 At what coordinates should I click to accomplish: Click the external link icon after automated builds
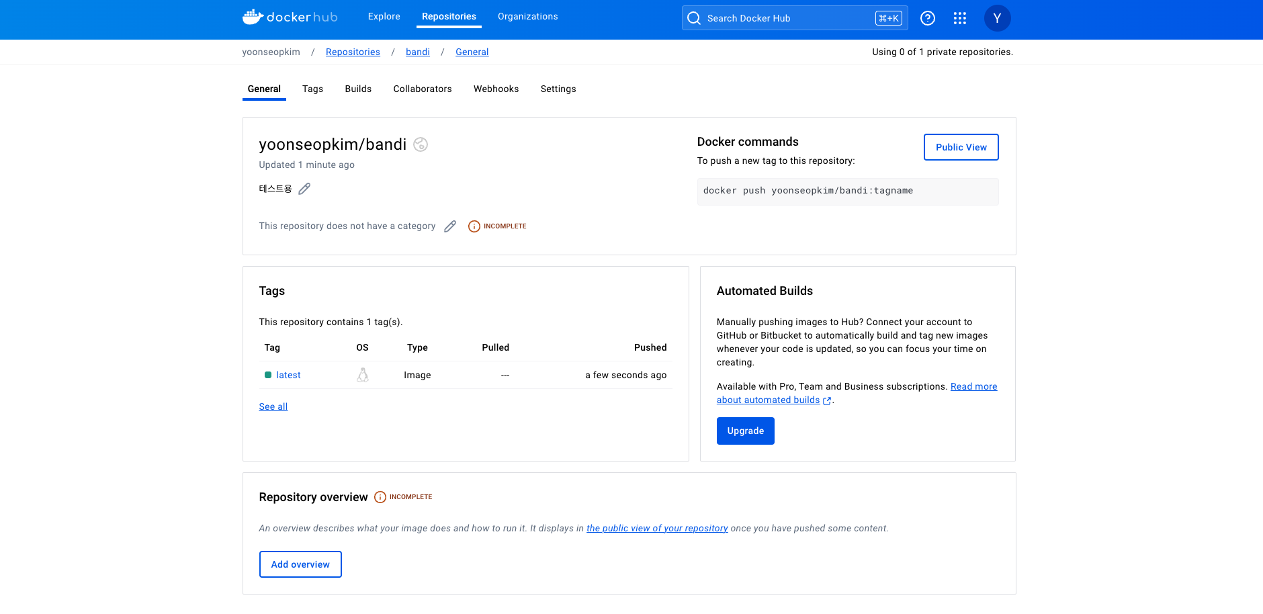tap(827, 400)
